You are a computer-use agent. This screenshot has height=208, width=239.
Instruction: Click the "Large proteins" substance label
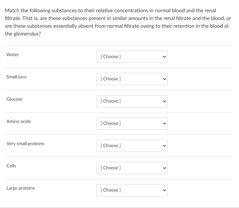tap(21, 188)
